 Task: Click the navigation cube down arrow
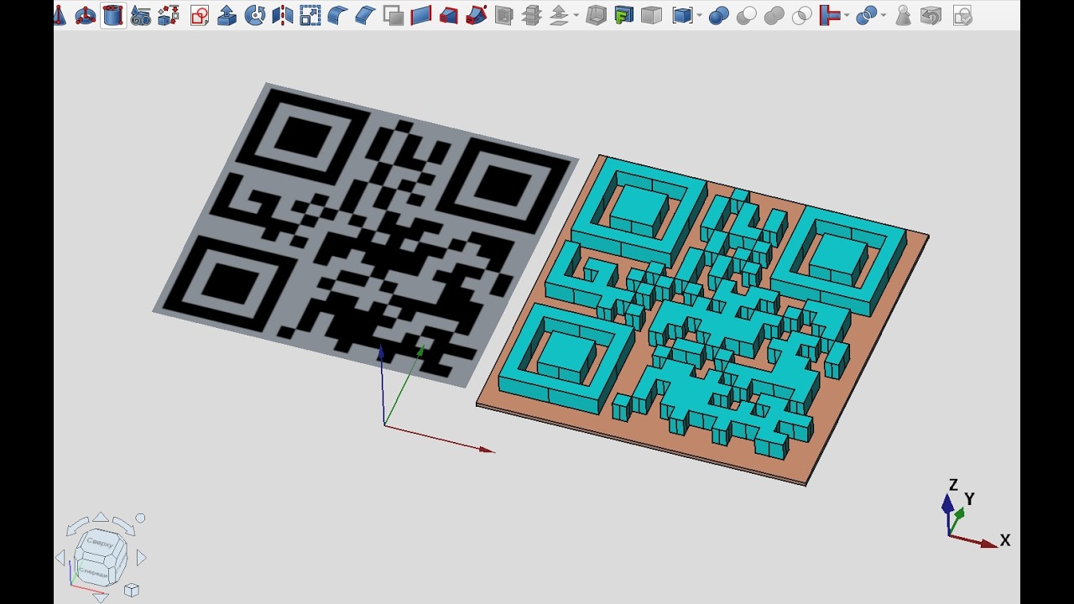tap(101, 597)
